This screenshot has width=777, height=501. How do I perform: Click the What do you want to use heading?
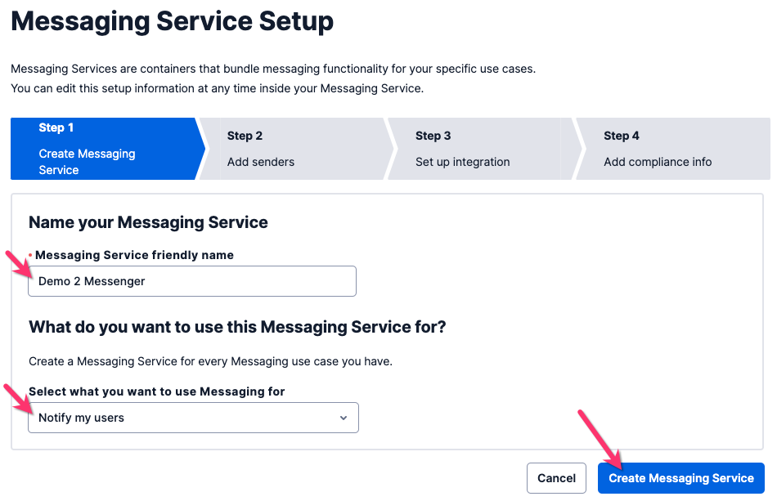coord(237,327)
